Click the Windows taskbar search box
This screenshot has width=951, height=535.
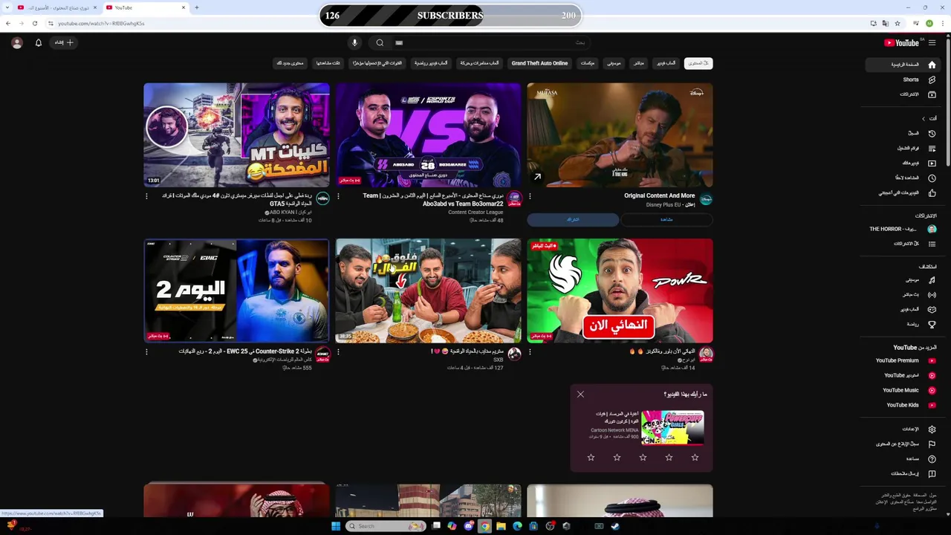386,526
